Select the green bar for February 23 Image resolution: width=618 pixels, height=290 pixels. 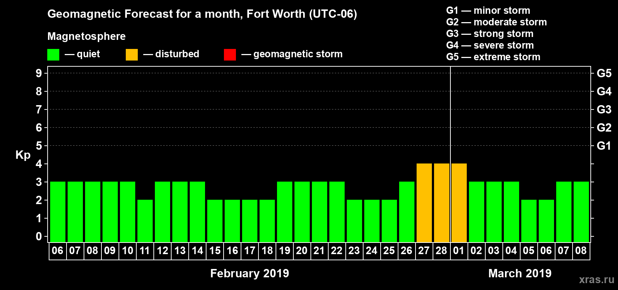tap(354, 221)
